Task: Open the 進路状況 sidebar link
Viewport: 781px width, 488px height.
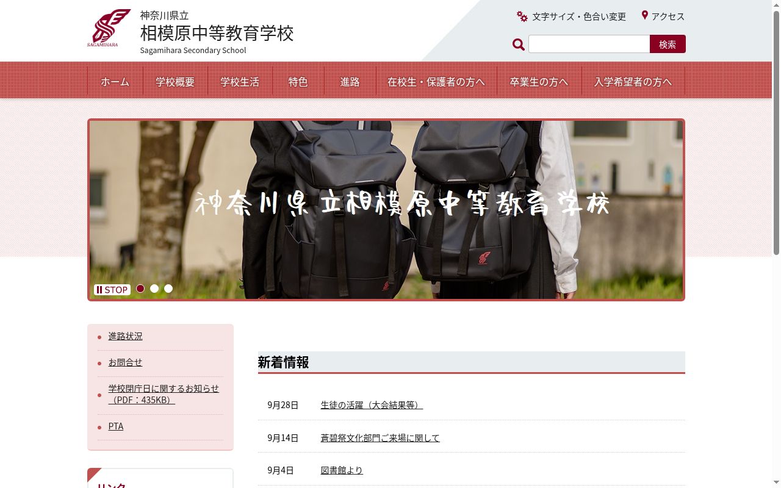Action: tap(125, 336)
